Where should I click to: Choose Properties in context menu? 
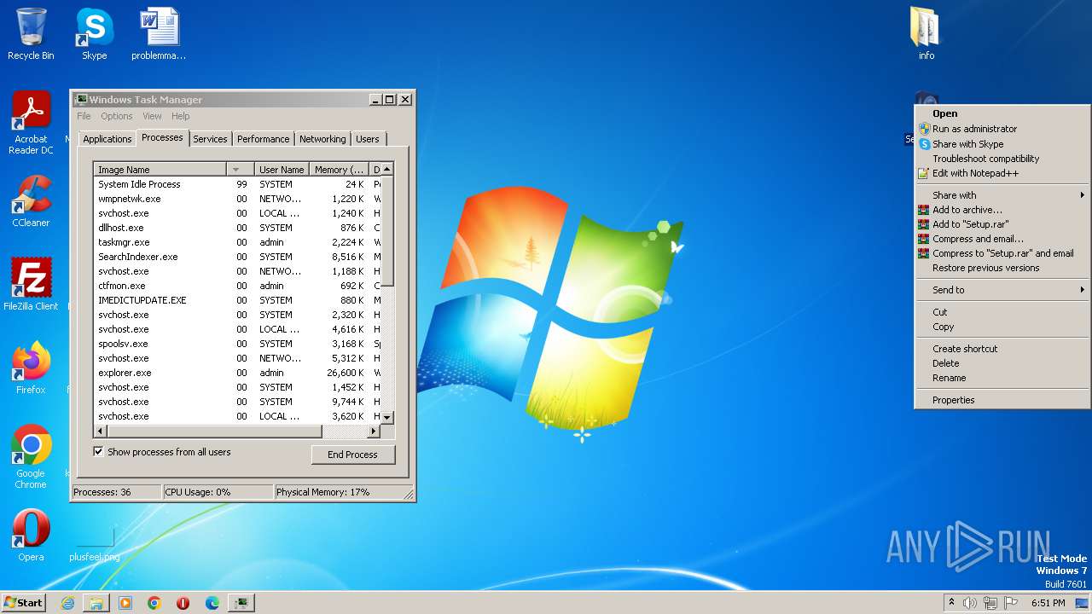1002,400
